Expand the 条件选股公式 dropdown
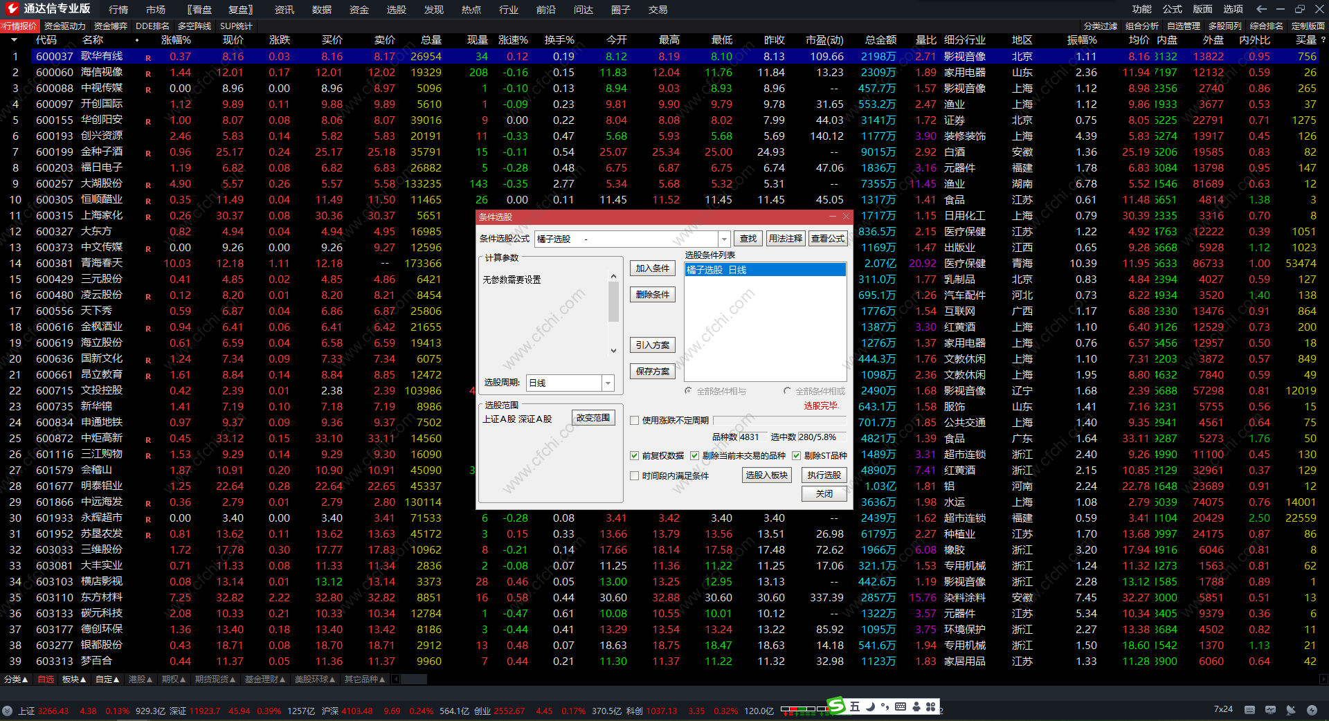Screen dimensions: 1329x721 point(724,239)
